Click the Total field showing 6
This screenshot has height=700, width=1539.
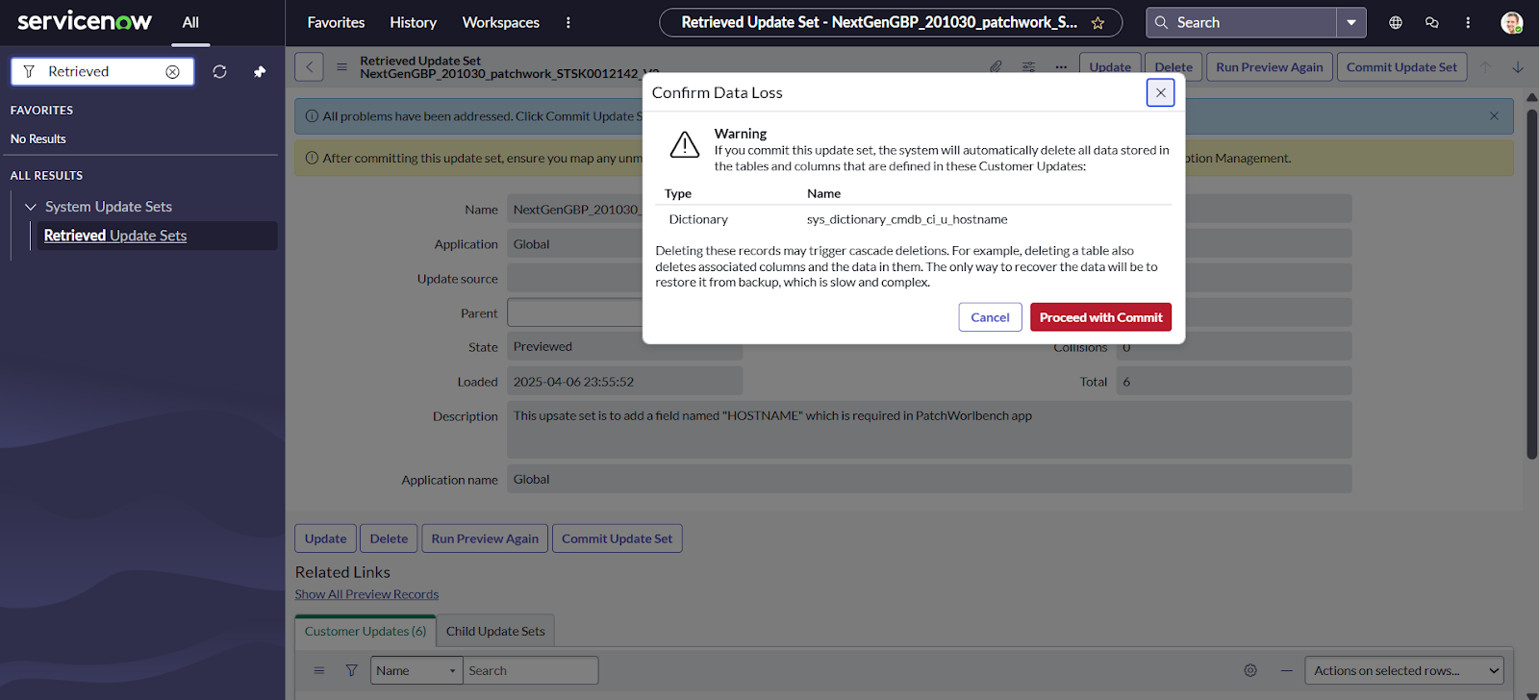pos(1234,382)
